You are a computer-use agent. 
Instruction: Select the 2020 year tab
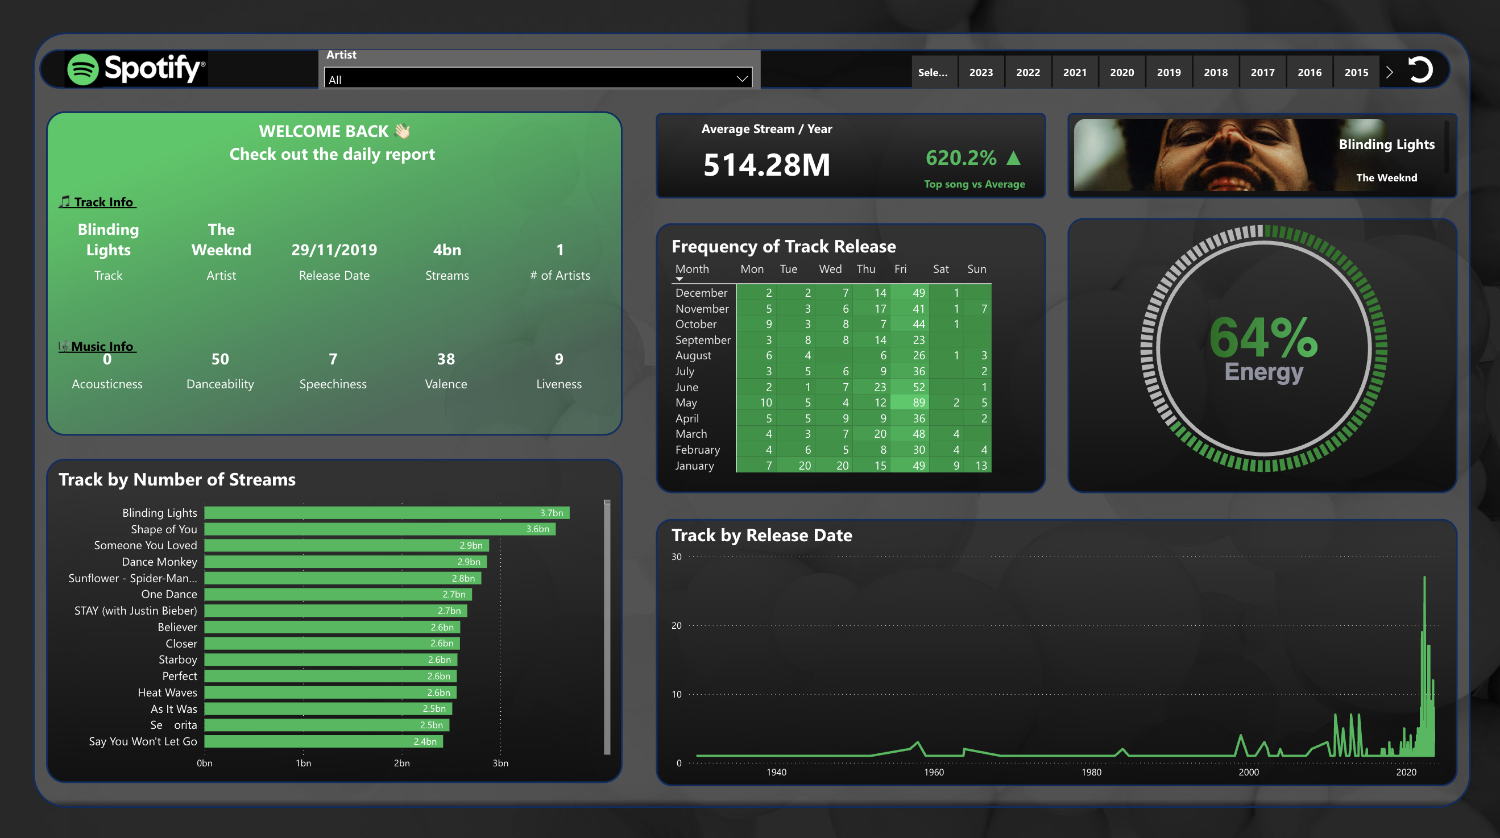pyautogui.click(x=1121, y=72)
